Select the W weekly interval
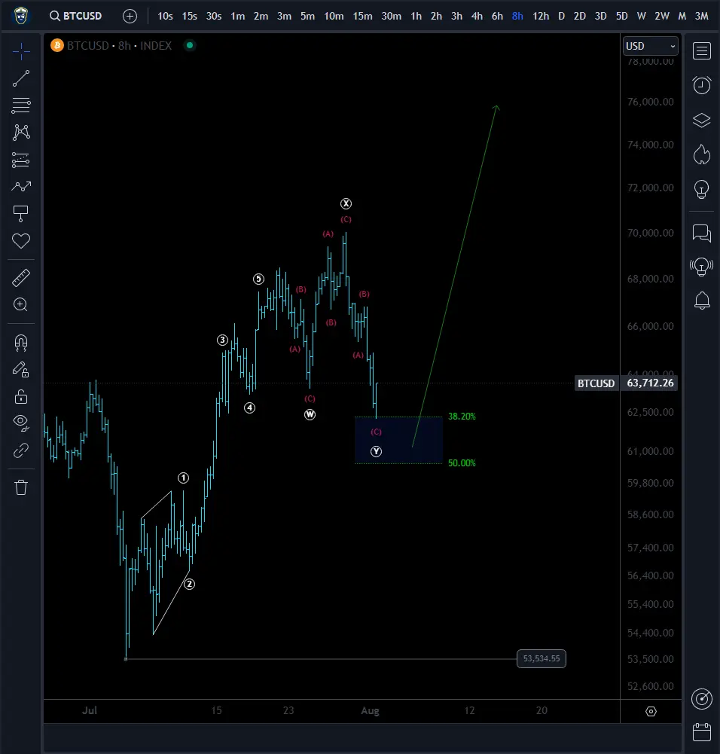 (x=641, y=16)
